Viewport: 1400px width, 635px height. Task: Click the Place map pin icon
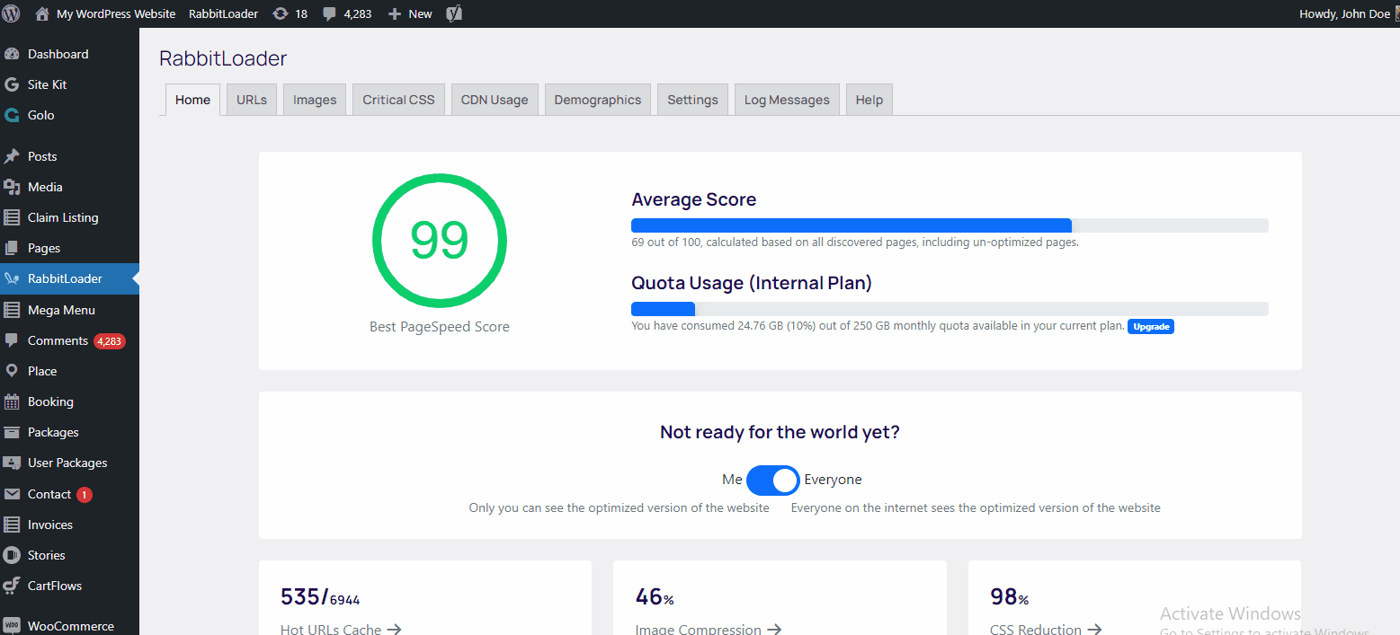click(x=12, y=371)
